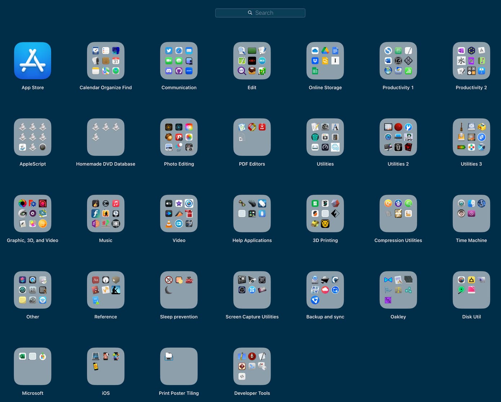Open the Photo Editing folder
The image size is (501, 402).
click(179, 137)
